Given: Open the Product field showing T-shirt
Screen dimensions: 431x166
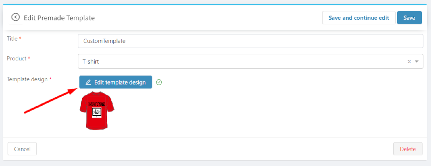Looking at the screenshot, I should (x=241, y=62).
